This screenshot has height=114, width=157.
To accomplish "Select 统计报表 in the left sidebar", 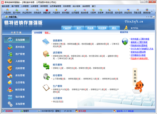I will pyautogui.click(x=17, y=97).
